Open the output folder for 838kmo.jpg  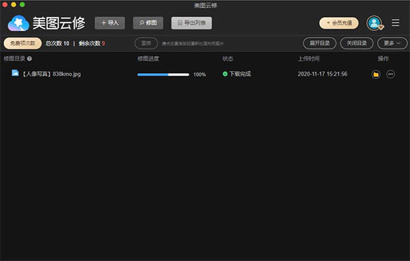(376, 74)
